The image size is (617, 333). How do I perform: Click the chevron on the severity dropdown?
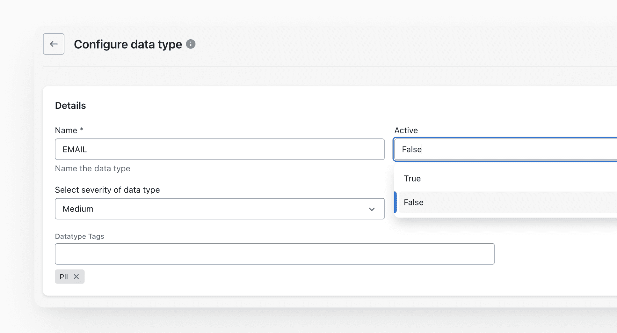tap(371, 209)
